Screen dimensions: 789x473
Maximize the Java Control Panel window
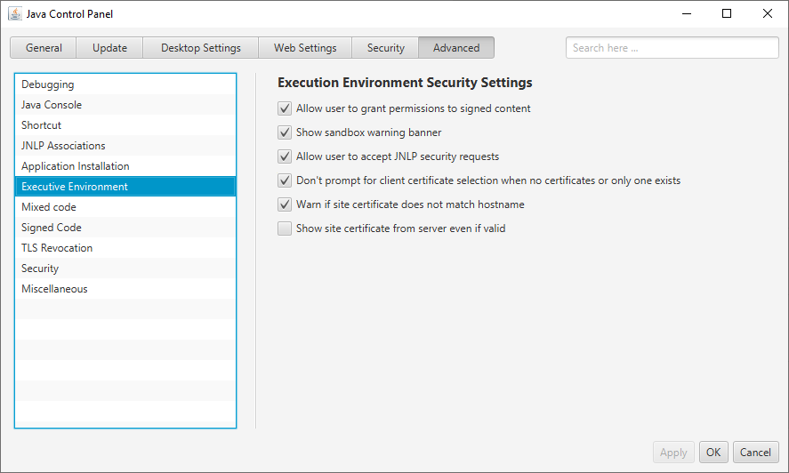click(x=727, y=13)
